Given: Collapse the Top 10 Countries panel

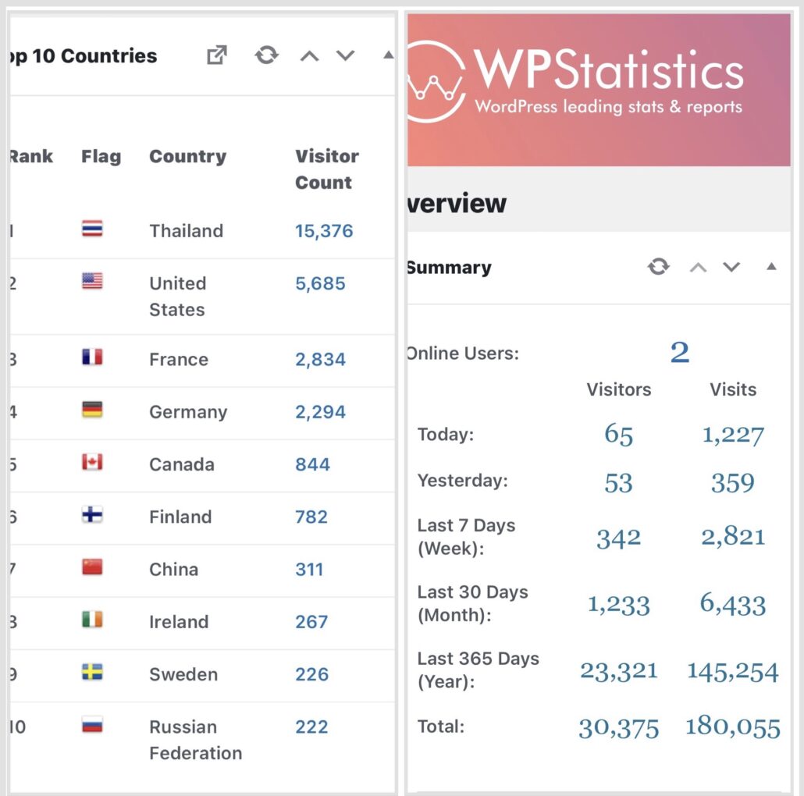Looking at the screenshot, I should [388, 55].
